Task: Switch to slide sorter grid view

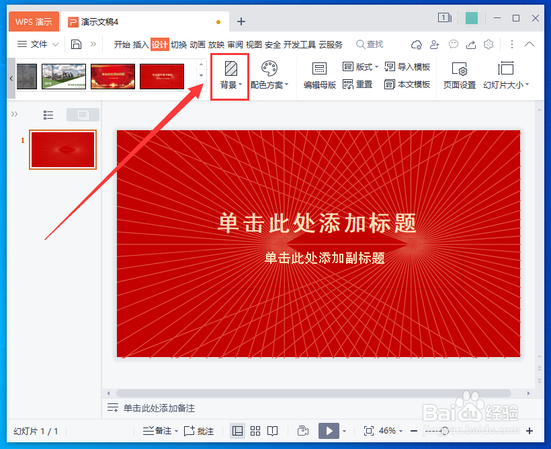Action: (255, 431)
